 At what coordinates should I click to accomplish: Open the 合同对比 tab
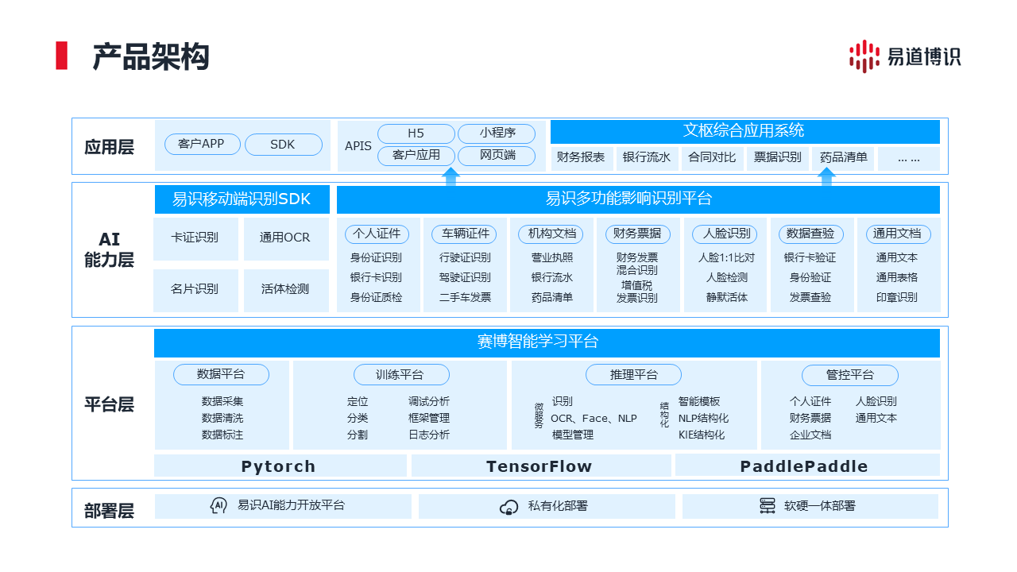click(712, 158)
